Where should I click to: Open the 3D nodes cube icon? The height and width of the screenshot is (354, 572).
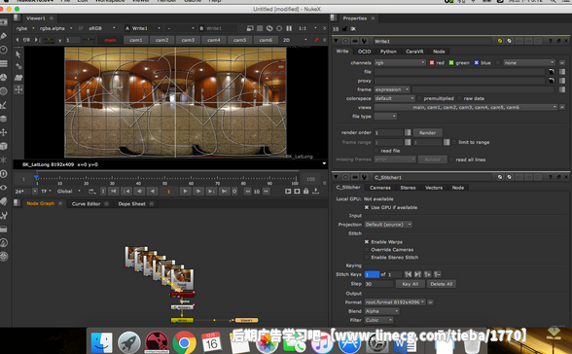pos(4,146)
